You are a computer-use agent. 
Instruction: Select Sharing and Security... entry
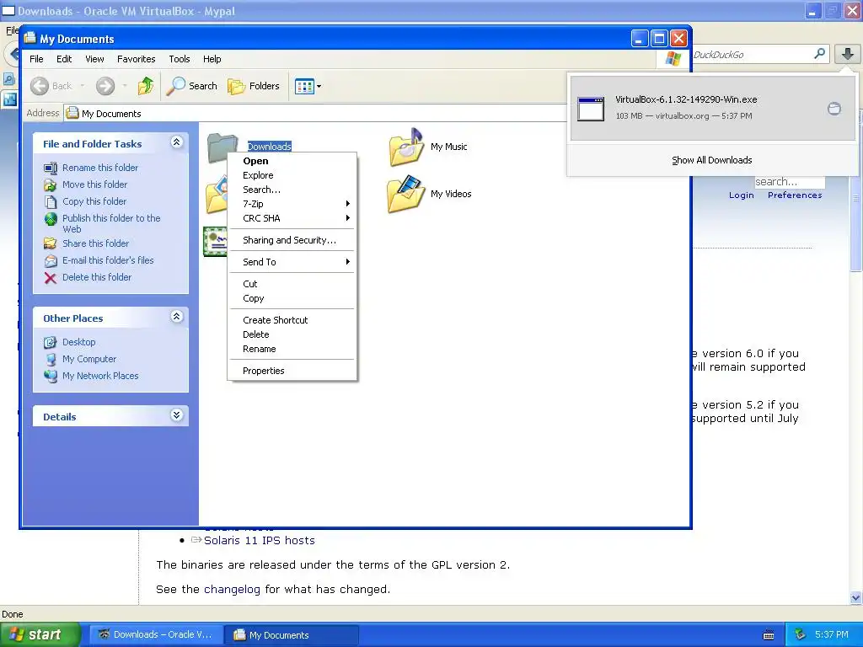[x=292, y=240]
